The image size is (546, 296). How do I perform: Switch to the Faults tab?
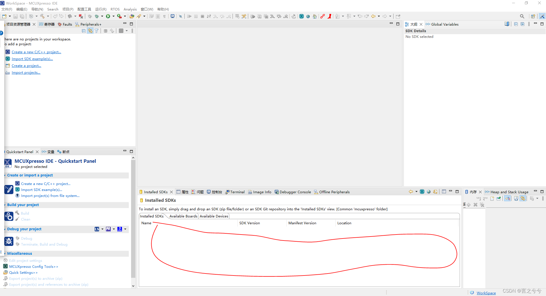pyautogui.click(x=65, y=24)
